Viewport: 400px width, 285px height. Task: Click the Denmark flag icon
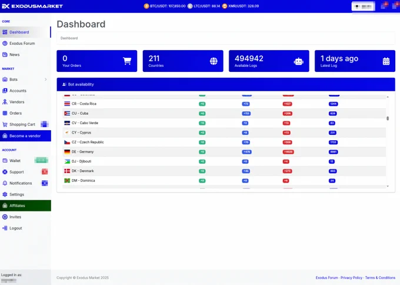click(67, 171)
